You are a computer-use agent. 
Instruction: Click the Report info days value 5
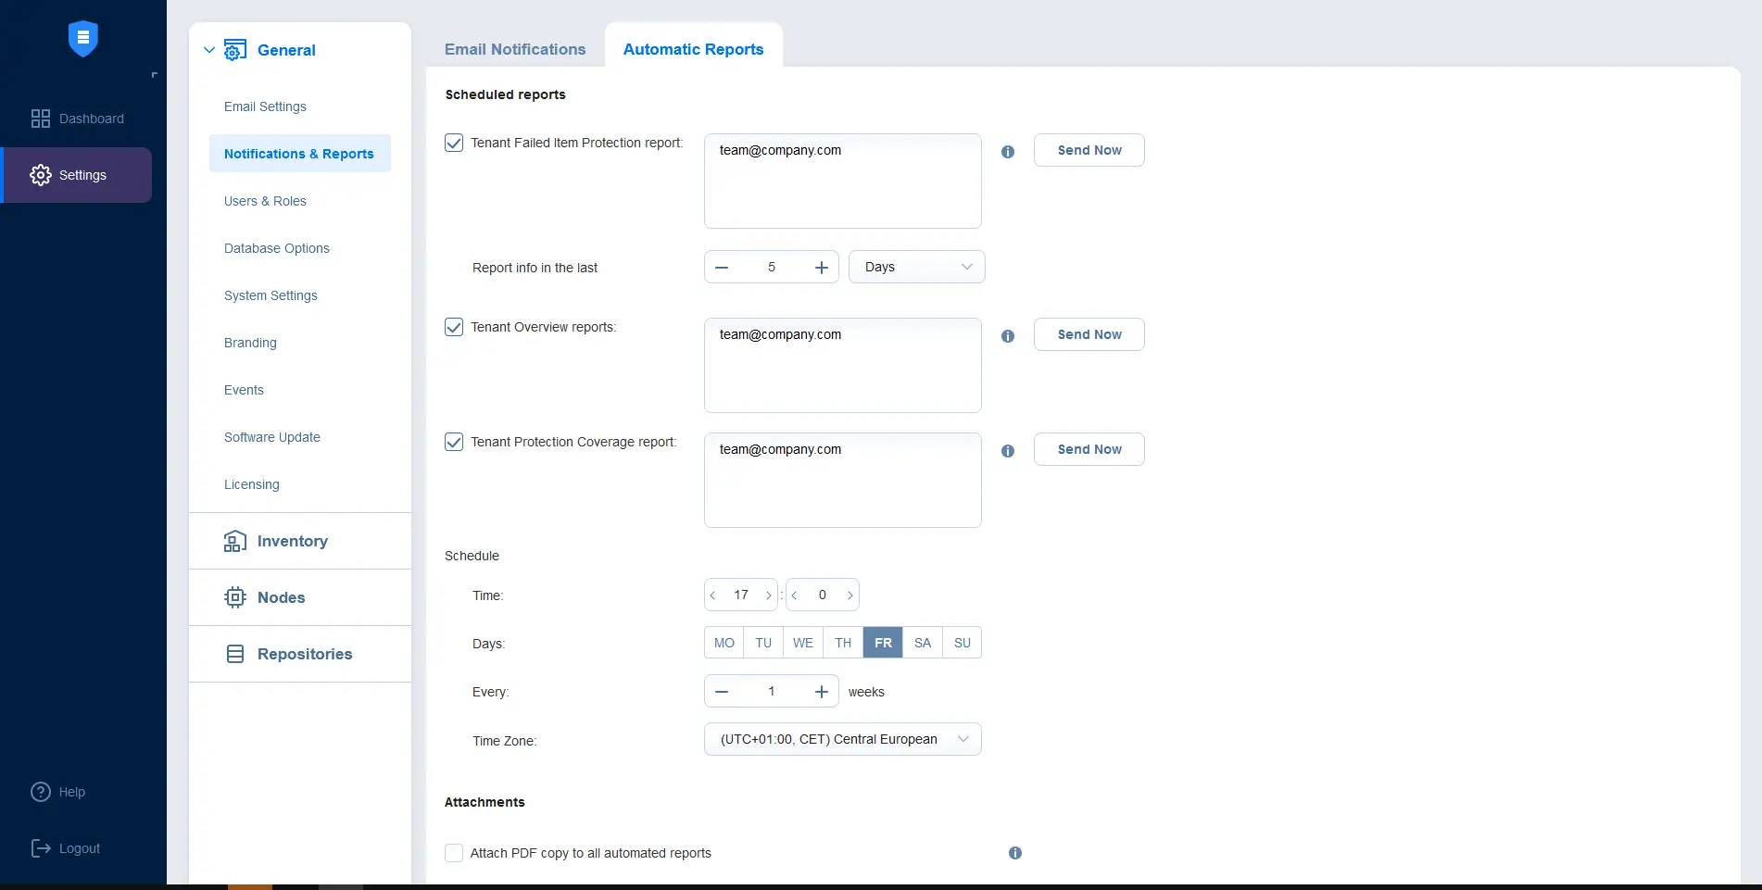pos(772,267)
